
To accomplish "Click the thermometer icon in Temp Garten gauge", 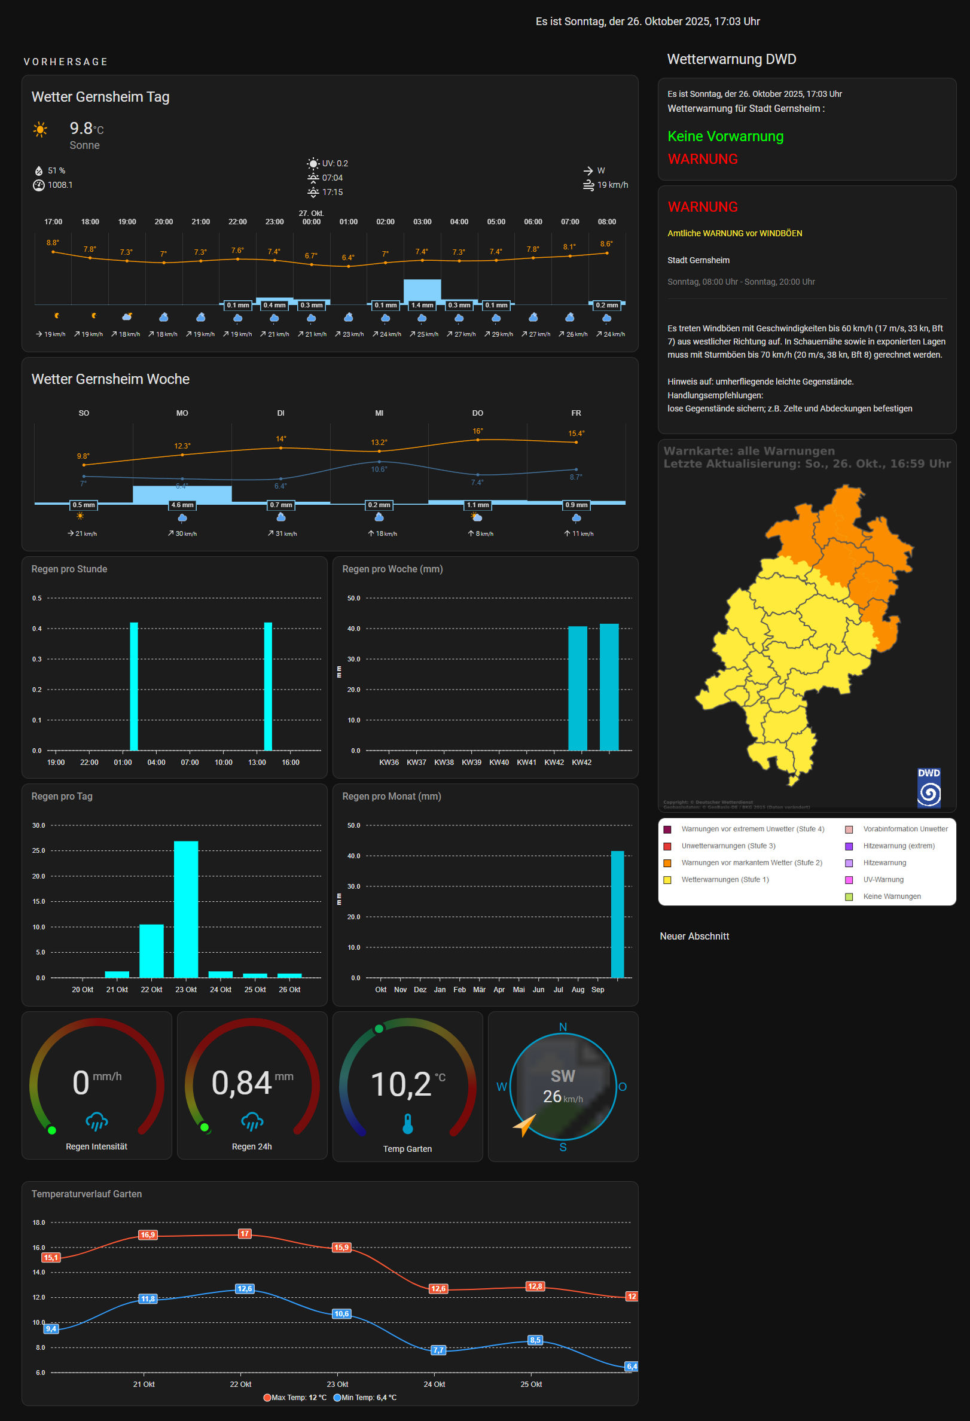I will (408, 1124).
